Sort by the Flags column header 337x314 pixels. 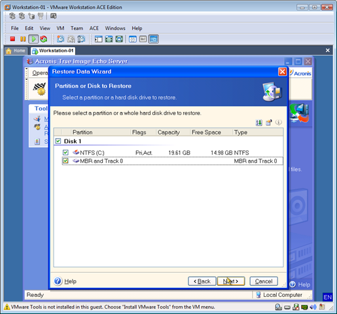click(x=143, y=132)
